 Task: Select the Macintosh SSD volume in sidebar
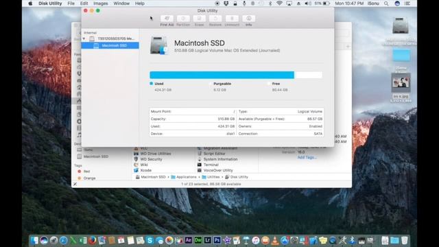click(x=110, y=45)
